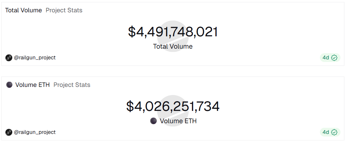The image size is (345, 143).
Task: Visit @railgun_project from the Volume ETH card
Action: [35, 132]
